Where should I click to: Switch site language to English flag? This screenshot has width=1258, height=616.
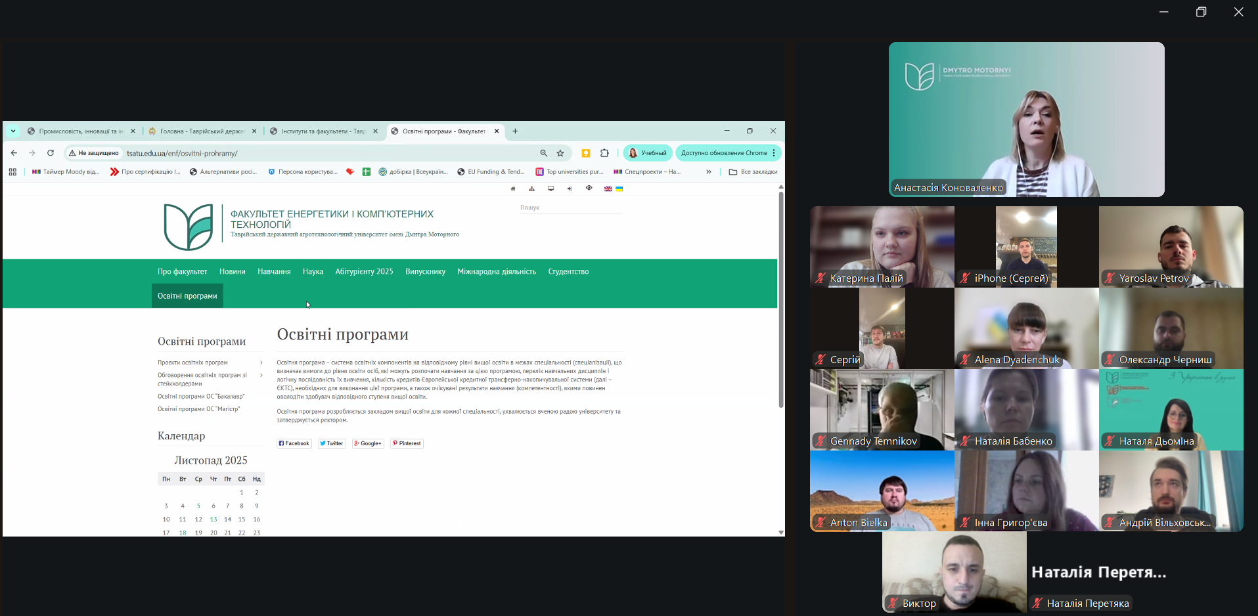tap(608, 189)
